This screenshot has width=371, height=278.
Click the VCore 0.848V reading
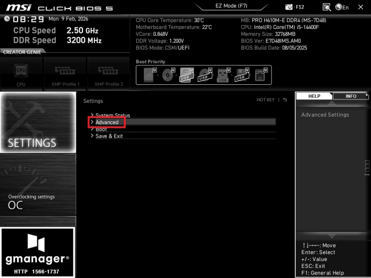coord(152,34)
